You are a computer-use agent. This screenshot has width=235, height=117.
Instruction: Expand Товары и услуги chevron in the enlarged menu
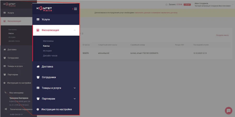(75, 88)
